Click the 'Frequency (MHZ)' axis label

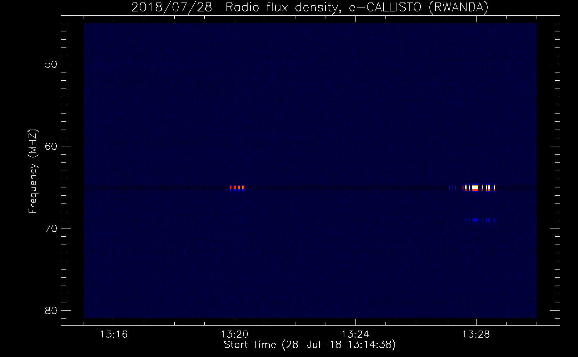33,171
